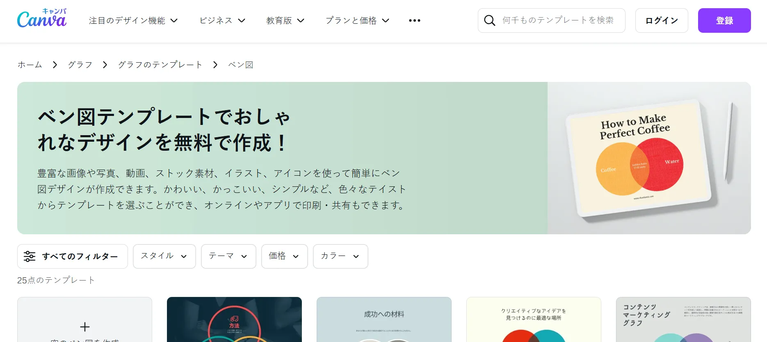Screen dimensions: 767x342
Task: Open 注目のデザイン機能 menu
Action: point(133,20)
